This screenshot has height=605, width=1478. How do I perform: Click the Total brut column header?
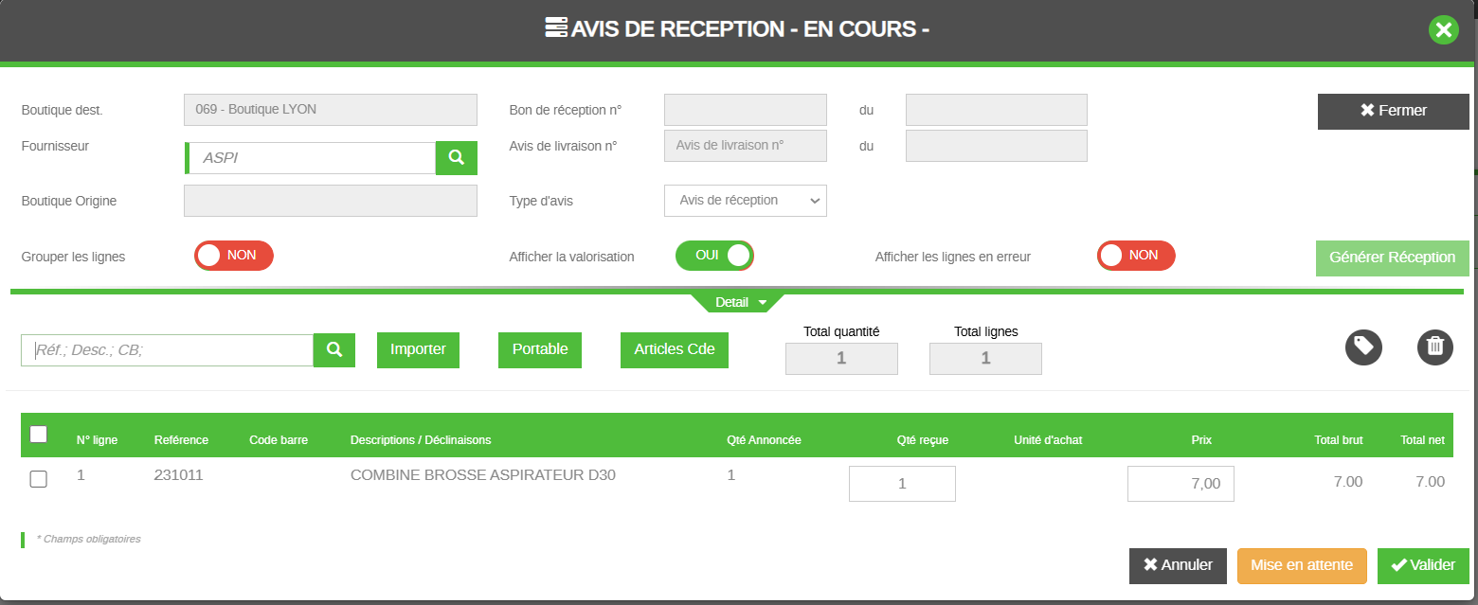(1339, 440)
